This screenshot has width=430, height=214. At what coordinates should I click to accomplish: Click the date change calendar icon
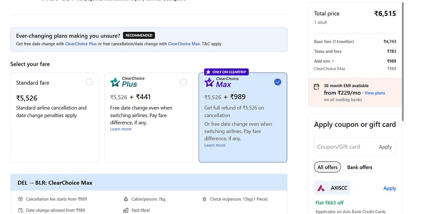pyautogui.click(x=20, y=210)
